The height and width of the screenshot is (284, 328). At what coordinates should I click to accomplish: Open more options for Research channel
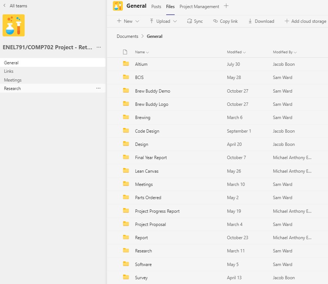tap(98, 89)
